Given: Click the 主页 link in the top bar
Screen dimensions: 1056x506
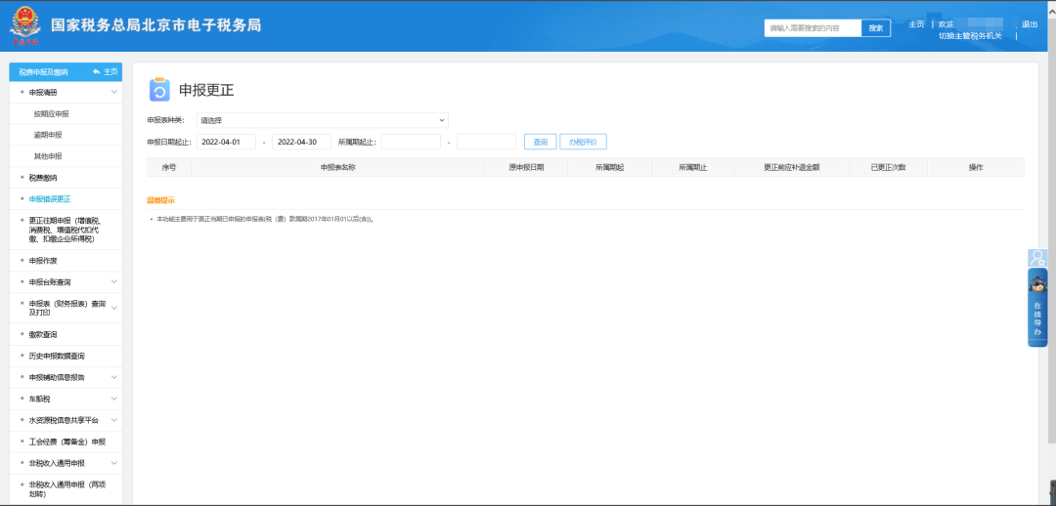Looking at the screenshot, I should [x=916, y=24].
